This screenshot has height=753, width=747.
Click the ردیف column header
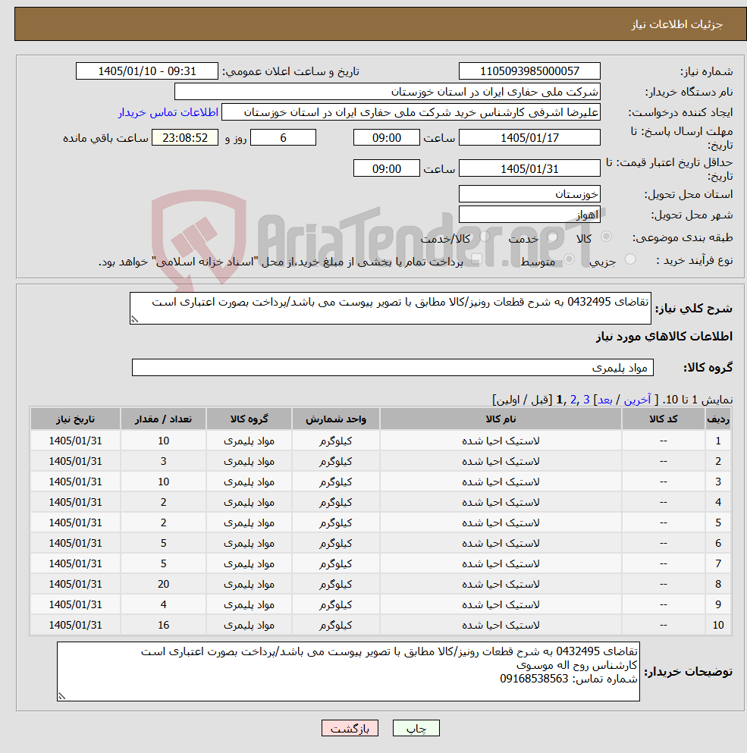(x=718, y=419)
